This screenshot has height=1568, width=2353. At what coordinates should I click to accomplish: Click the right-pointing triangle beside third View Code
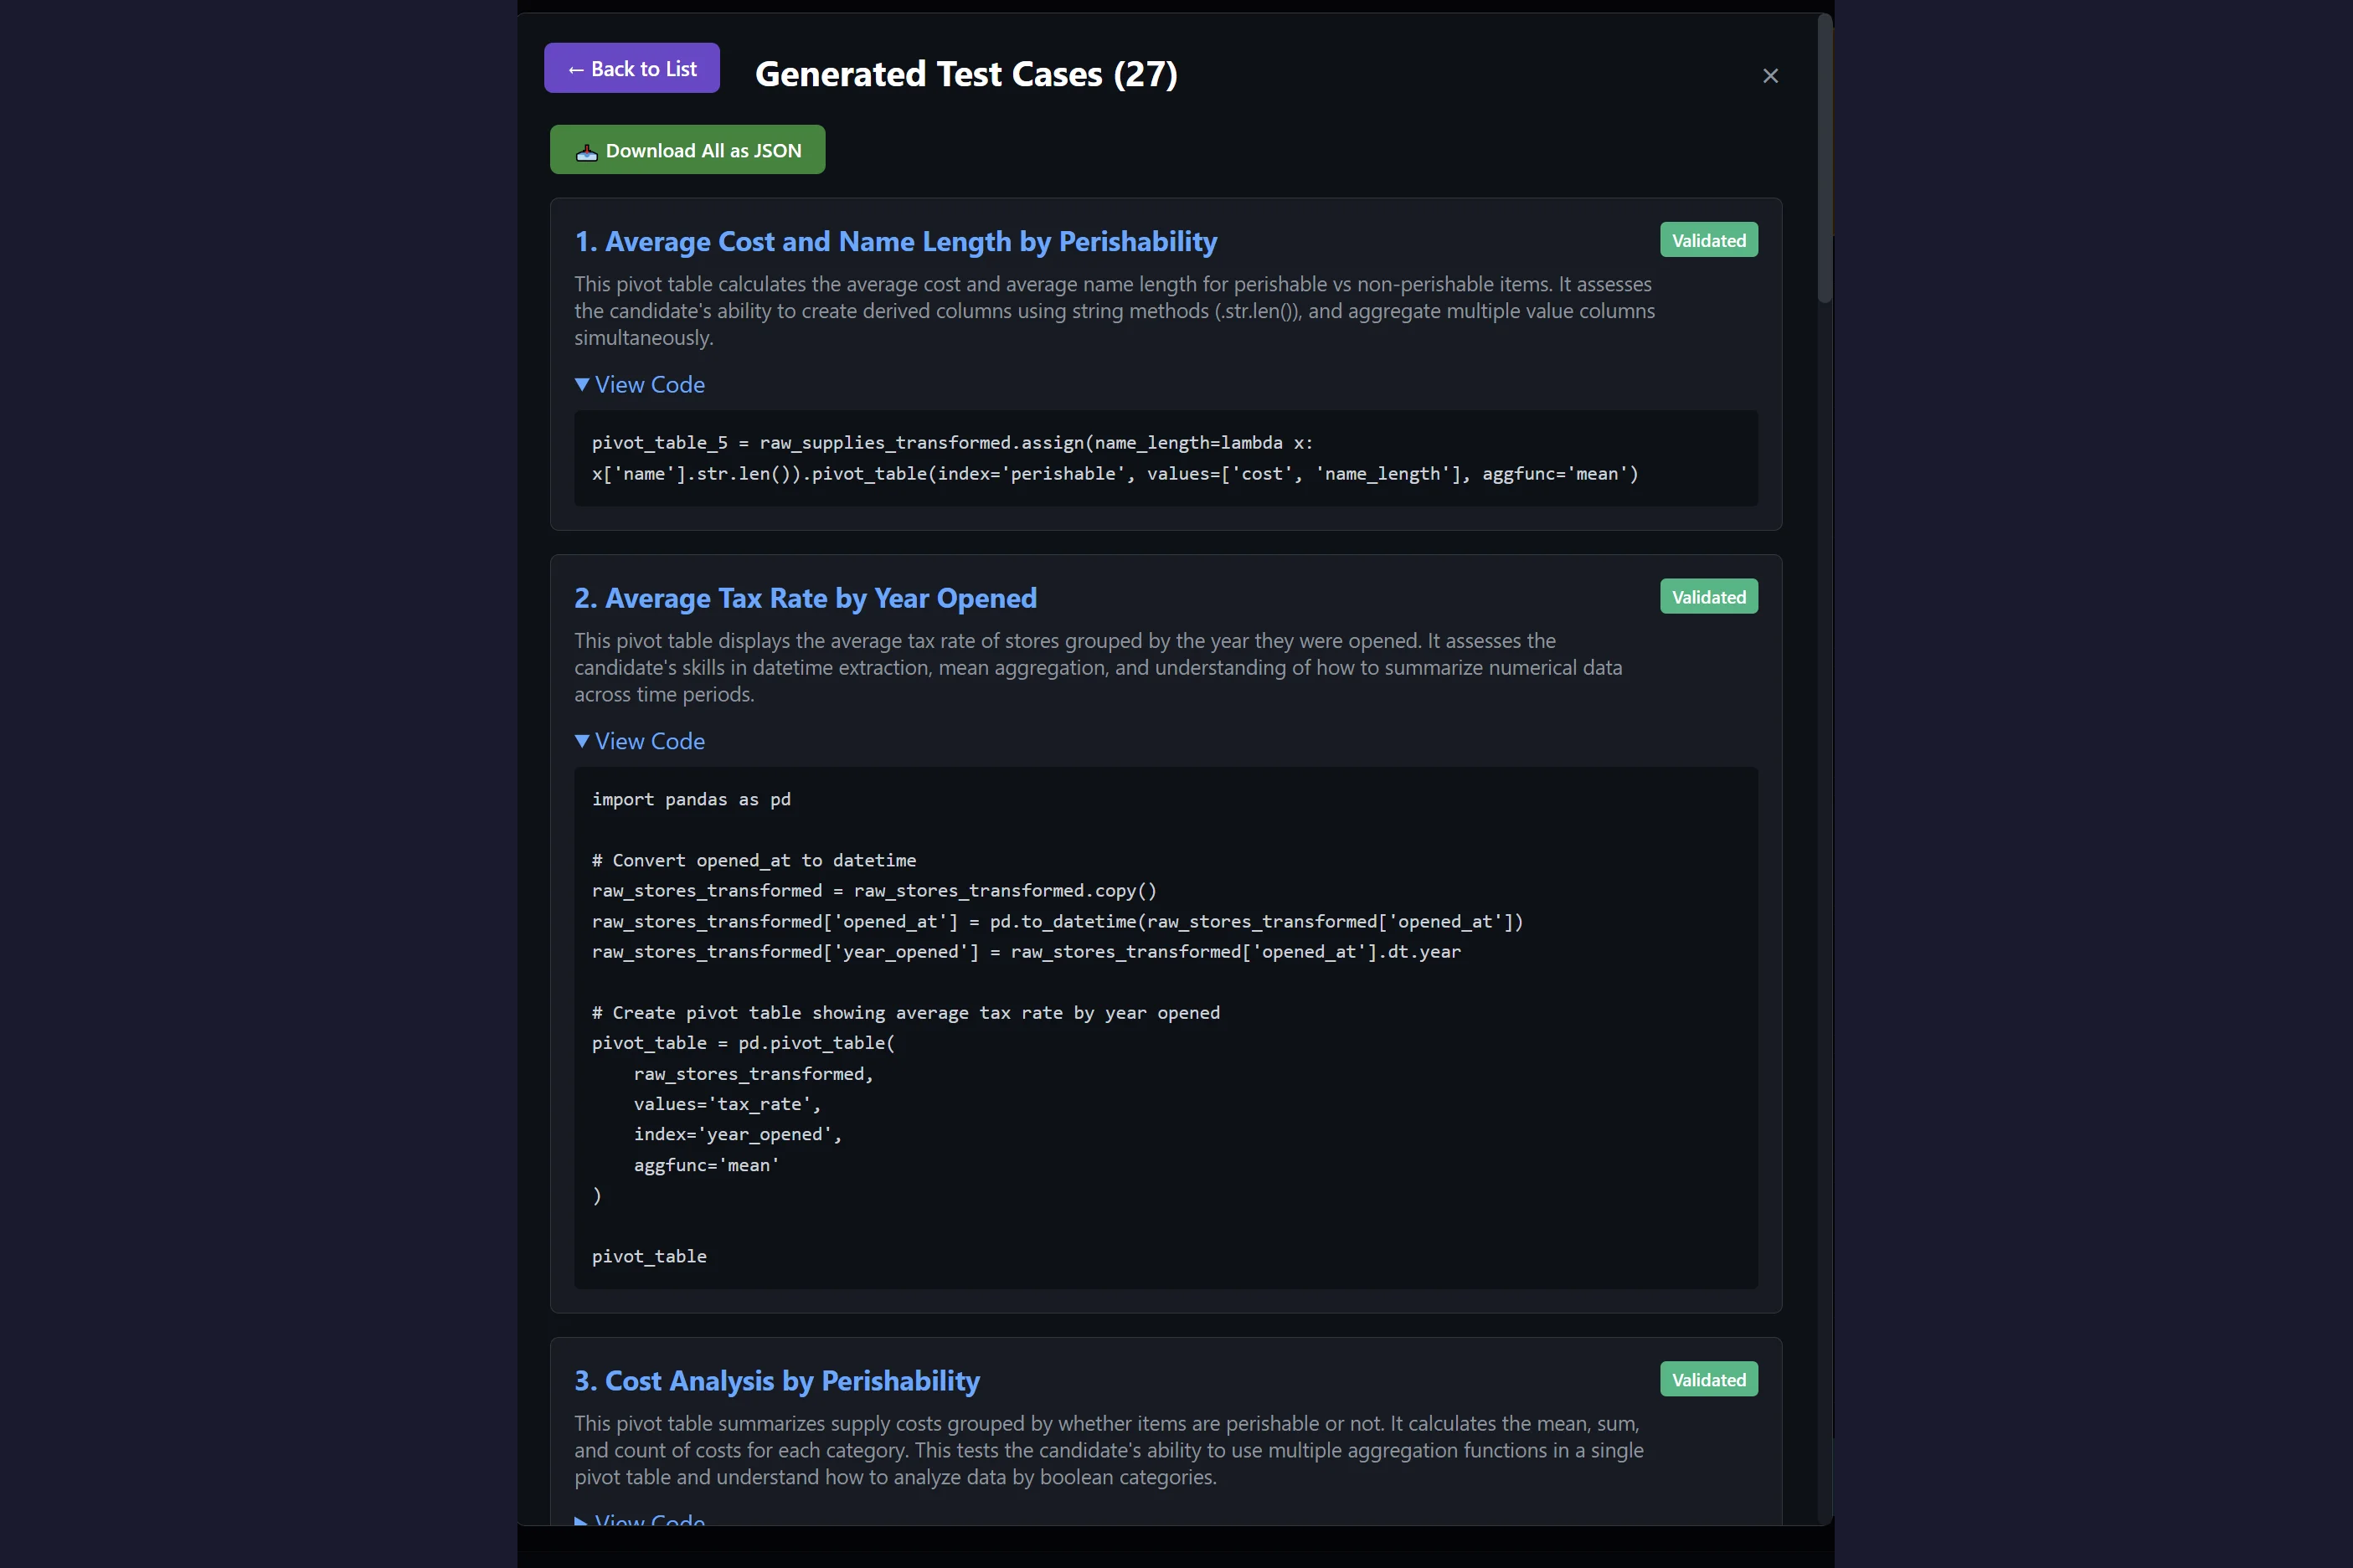[x=583, y=1521]
